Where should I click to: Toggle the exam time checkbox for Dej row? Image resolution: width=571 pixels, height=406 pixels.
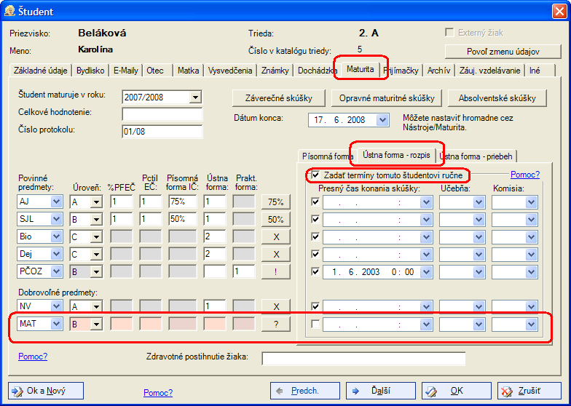[316, 254]
